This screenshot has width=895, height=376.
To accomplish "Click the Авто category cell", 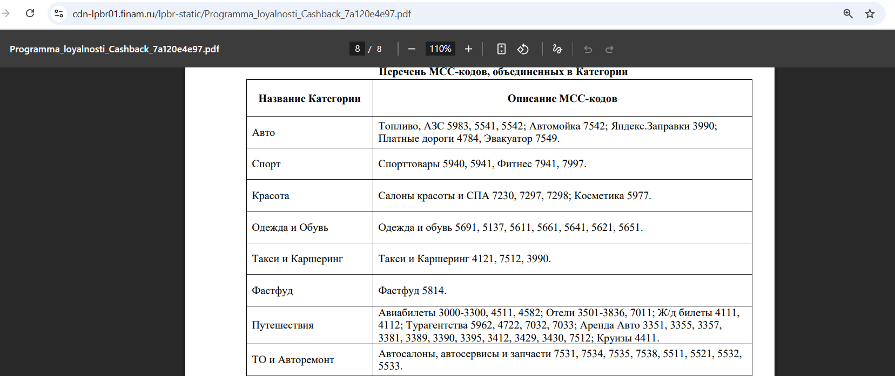I will [309, 132].
